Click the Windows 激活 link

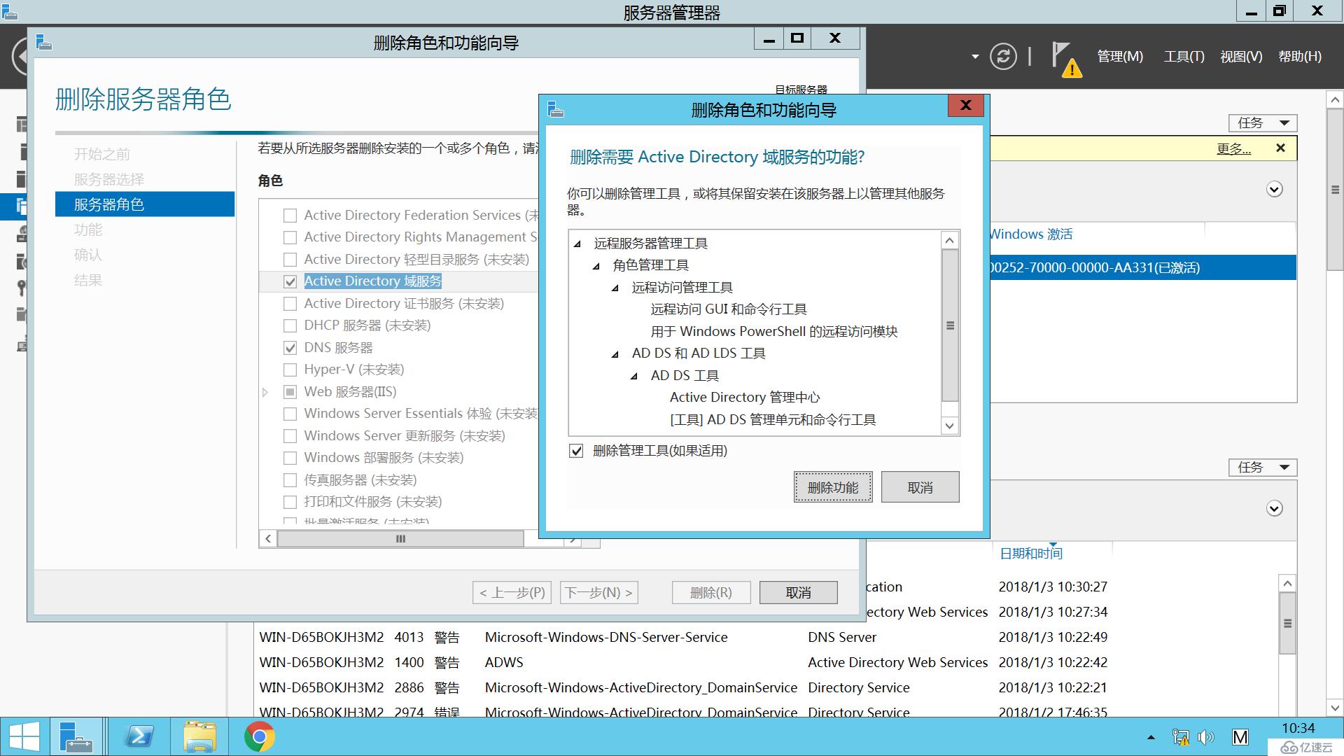click(1031, 234)
